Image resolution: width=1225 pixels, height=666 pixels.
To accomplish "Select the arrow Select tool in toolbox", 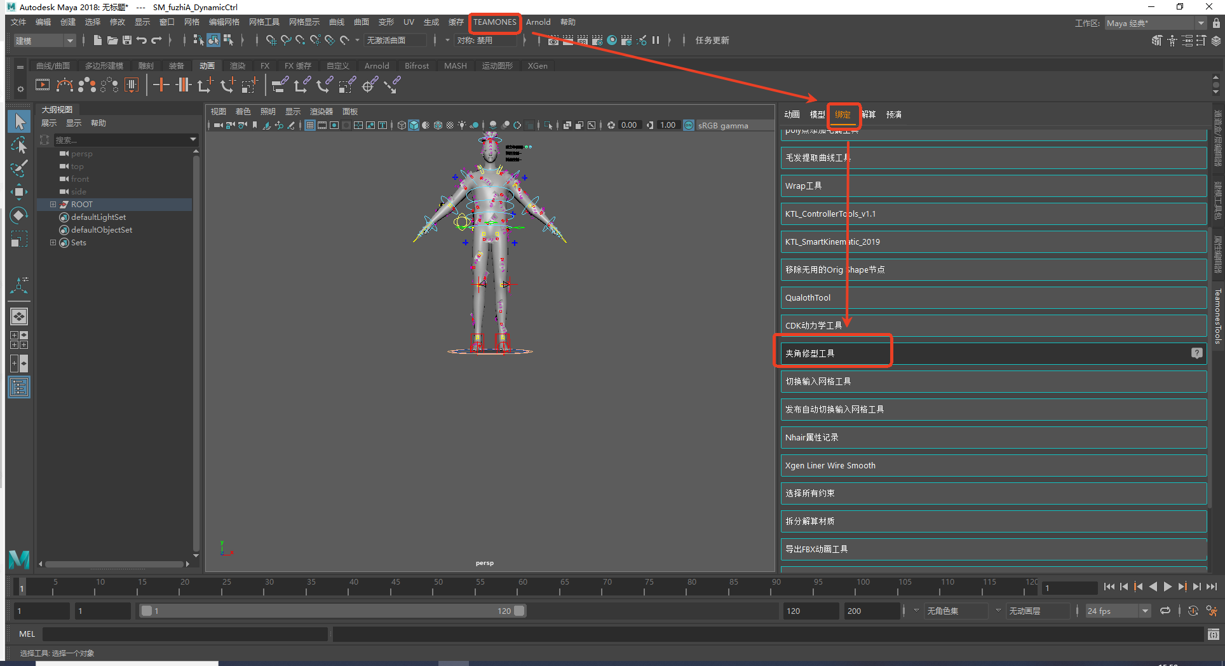I will [19, 121].
